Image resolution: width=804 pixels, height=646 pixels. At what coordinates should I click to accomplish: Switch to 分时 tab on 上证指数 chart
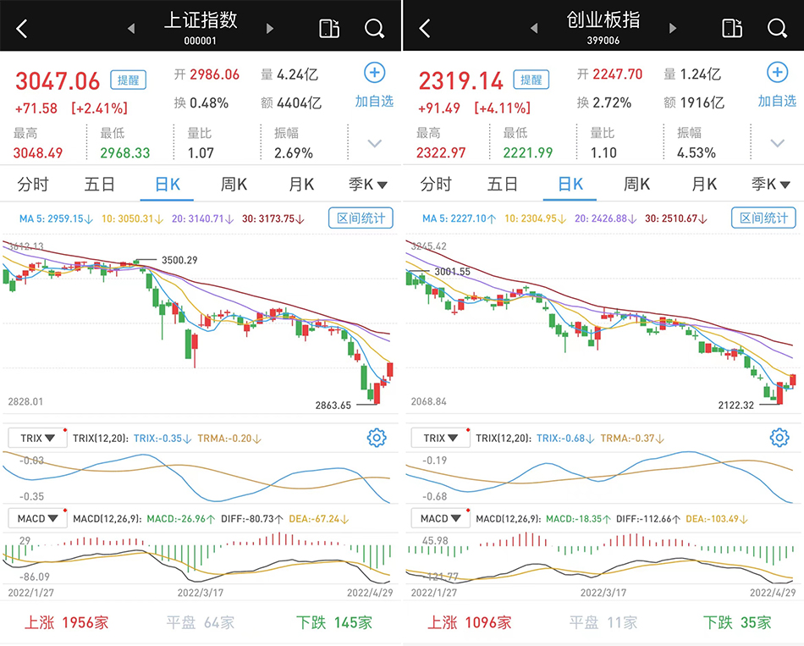(x=33, y=185)
